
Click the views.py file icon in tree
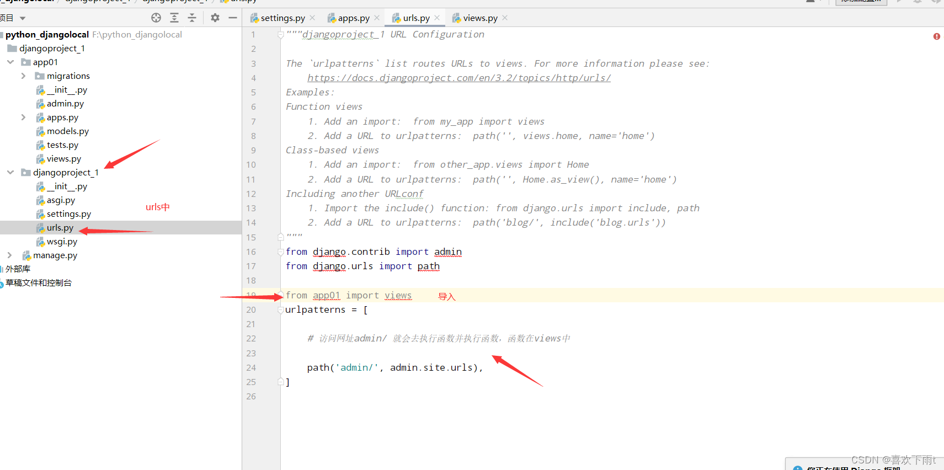(x=40, y=159)
